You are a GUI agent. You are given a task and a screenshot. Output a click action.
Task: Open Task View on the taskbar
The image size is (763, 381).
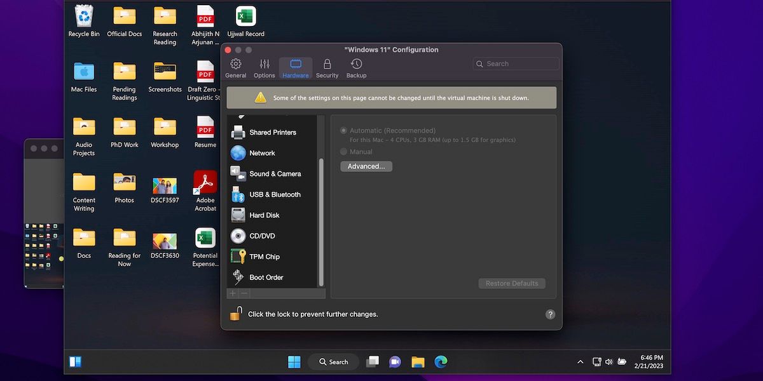click(x=373, y=362)
